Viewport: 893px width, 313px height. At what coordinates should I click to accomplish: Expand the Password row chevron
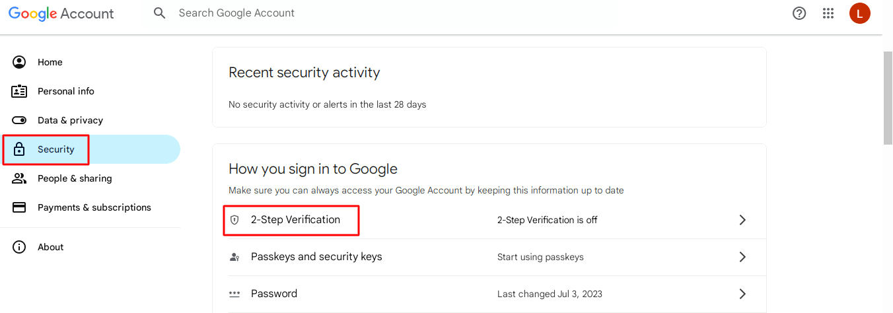click(742, 294)
